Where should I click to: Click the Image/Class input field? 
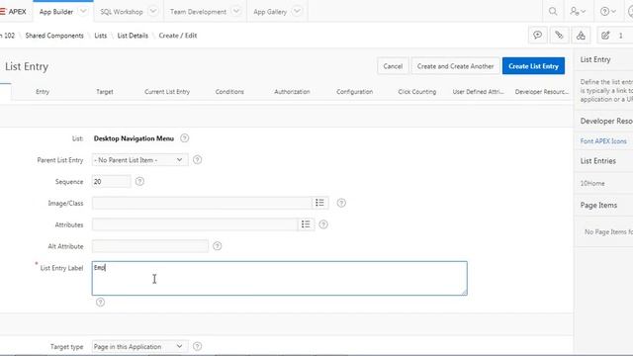tap(202, 203)
